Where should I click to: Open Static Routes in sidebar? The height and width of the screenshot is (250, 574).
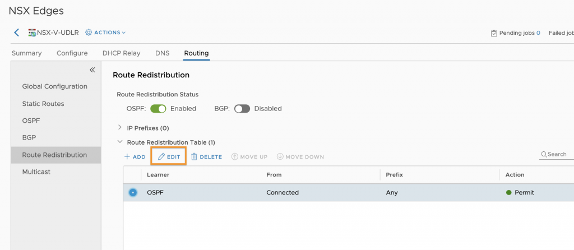pyautogui.click(x=43, y=104)
